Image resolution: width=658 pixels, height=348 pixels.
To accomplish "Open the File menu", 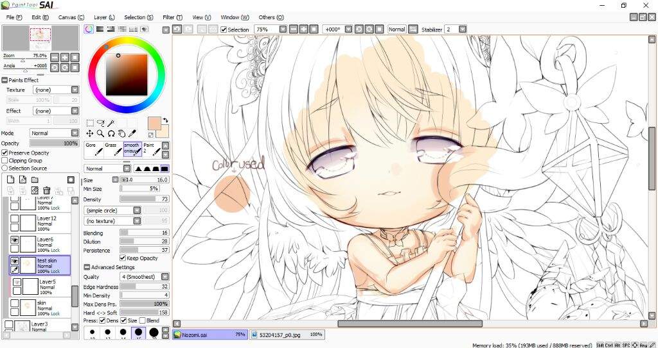I will [x=14, y=17].
